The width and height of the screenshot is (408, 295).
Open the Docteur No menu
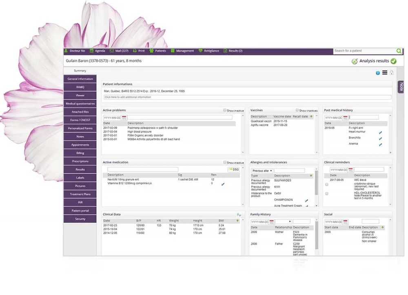tap(75, 51)
